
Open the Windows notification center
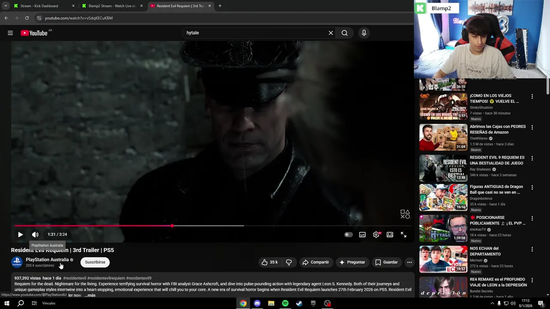click(541, 303)
